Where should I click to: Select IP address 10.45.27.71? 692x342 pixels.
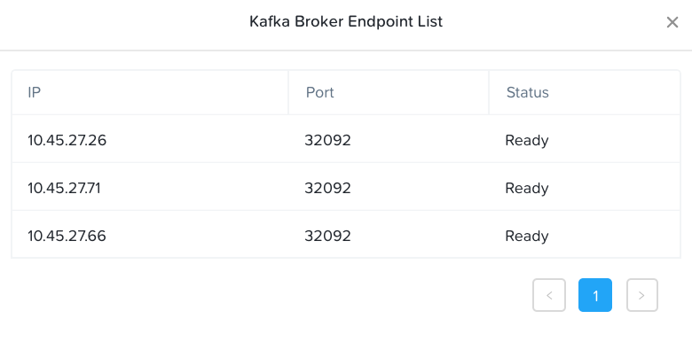(65, 188)
